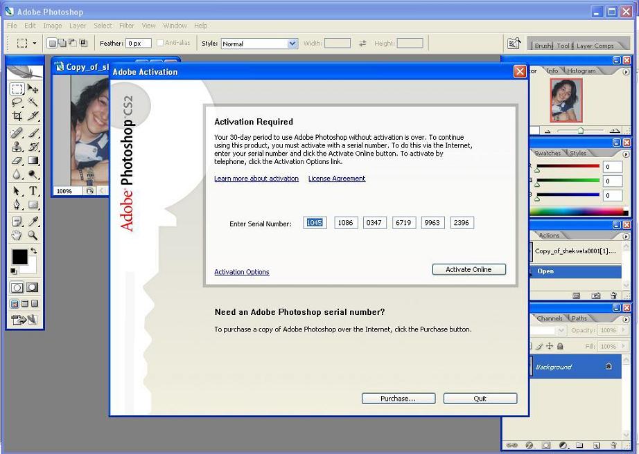Select the History Brush tool

point(33,147)
